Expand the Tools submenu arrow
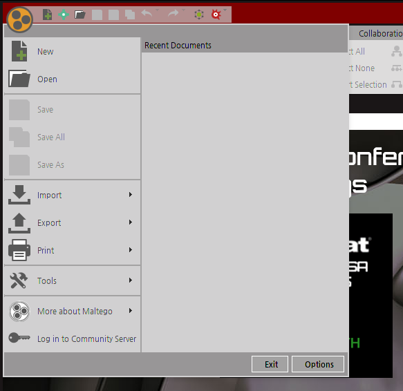The width and height of the screenshot is (403, 391). [131, 280]
